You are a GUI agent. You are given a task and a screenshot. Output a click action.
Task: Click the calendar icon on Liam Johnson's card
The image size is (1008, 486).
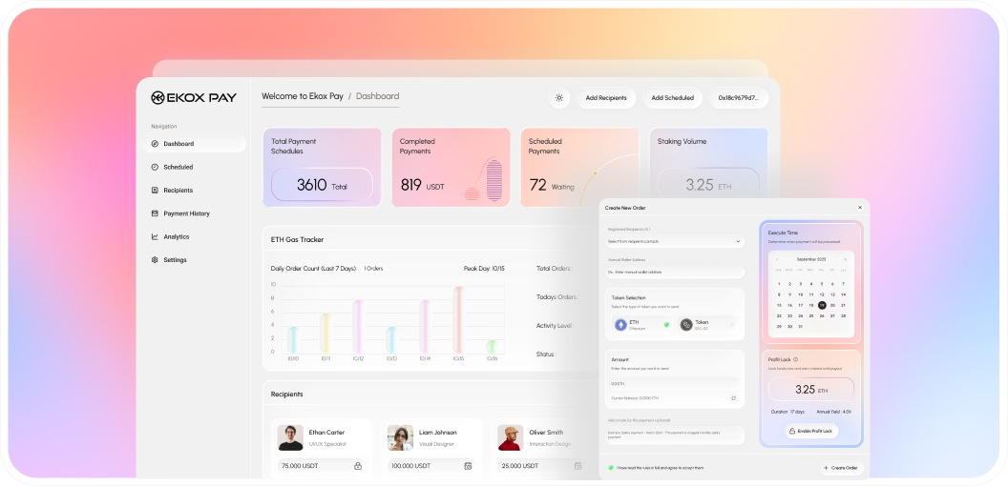coord(468,466)
